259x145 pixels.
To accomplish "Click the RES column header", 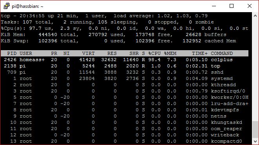I will click(x=112, y=53).
